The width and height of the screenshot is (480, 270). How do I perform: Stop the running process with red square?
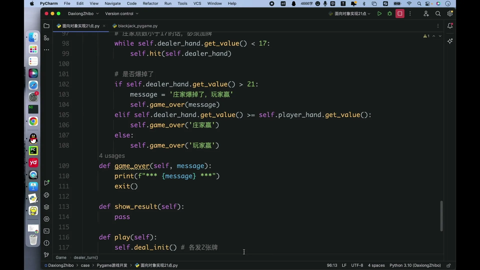coord(400,14)
